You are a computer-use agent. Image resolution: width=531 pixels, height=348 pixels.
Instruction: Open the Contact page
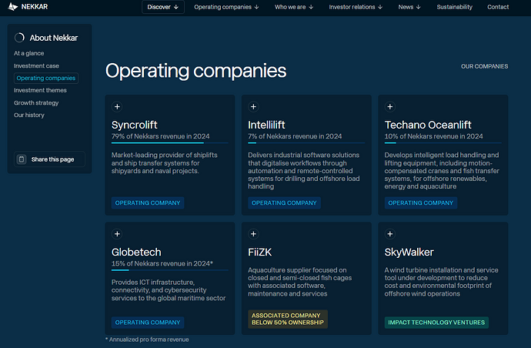[x=498, y=7]
